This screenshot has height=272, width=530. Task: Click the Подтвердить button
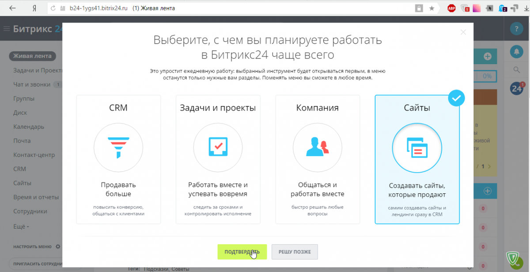[242, 252]
